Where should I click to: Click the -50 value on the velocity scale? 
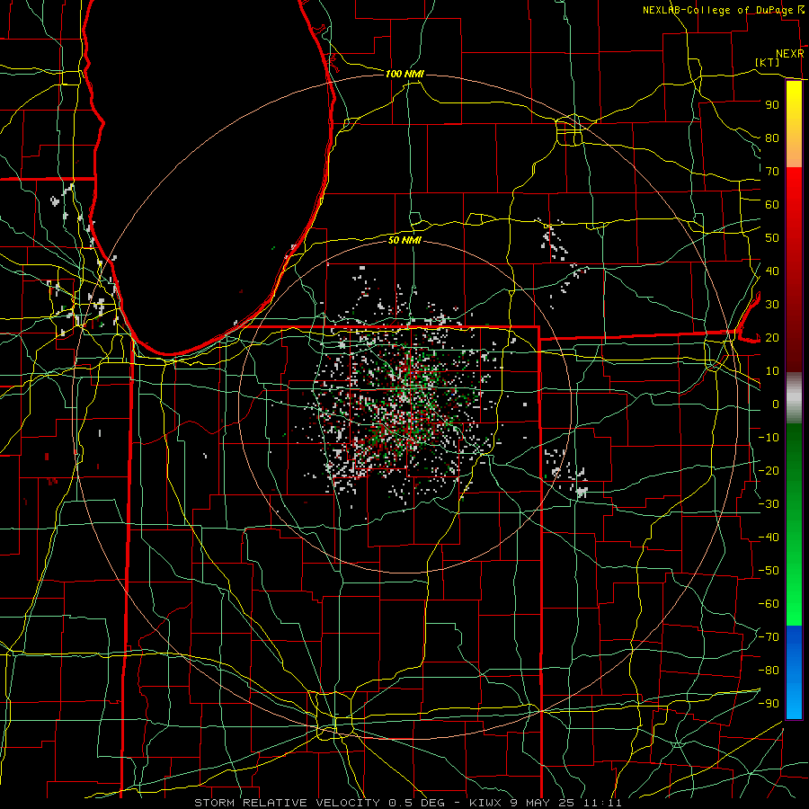(x=769, y=571)
